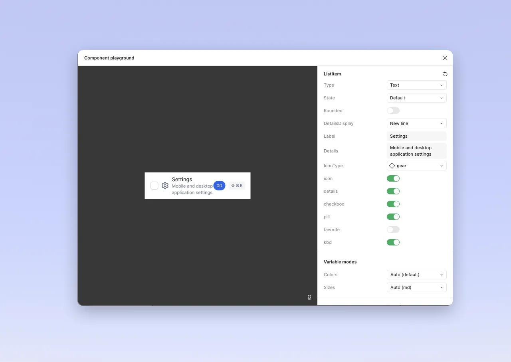Open the Sizes dropdown showing Auto (md)
The height and width of the screenshot is (362, 511).
(416, 287)
